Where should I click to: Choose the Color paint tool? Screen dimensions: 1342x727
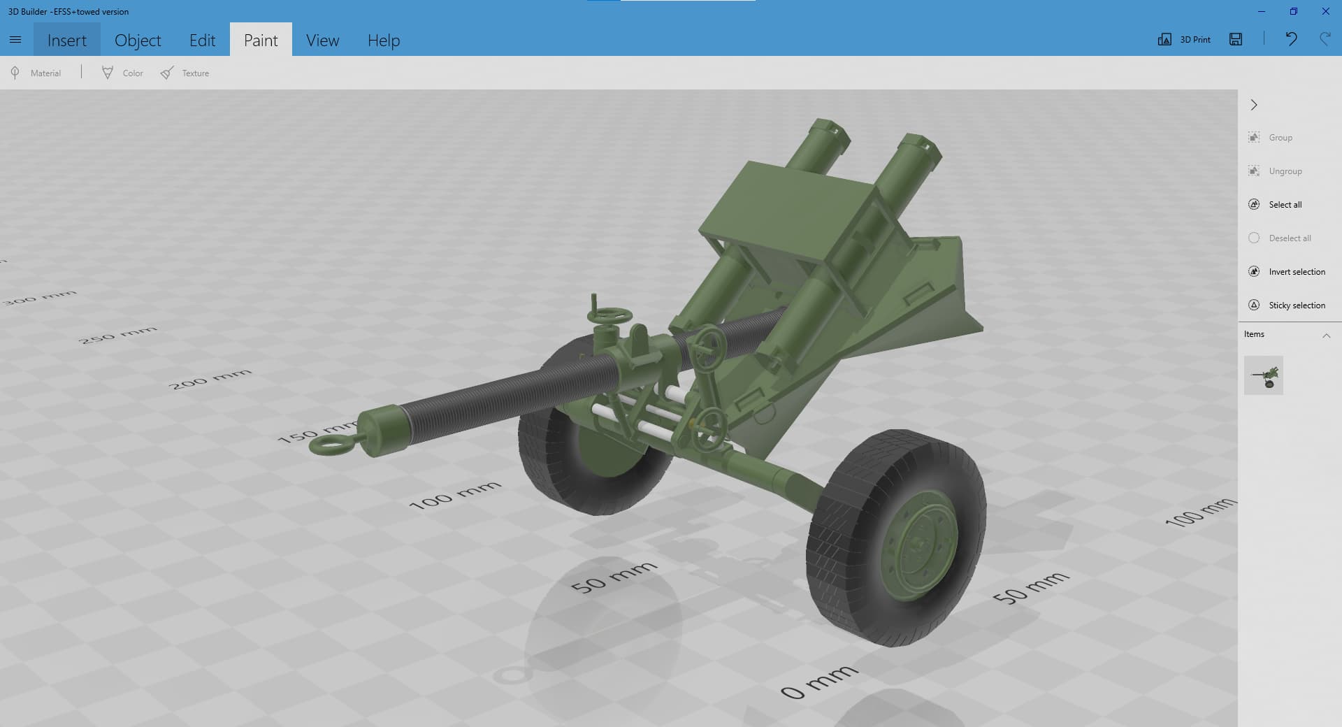click(122, 73)
